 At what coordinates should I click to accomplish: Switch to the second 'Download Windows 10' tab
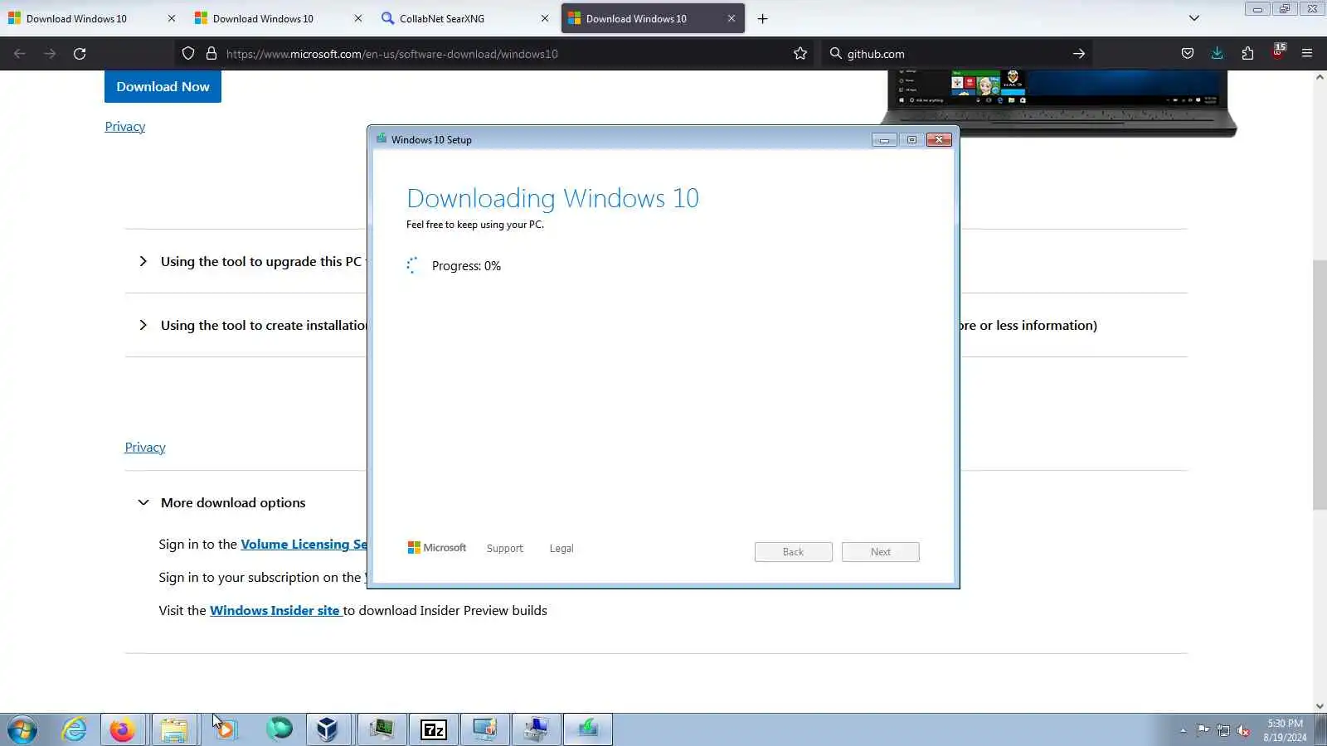point(263,18)
